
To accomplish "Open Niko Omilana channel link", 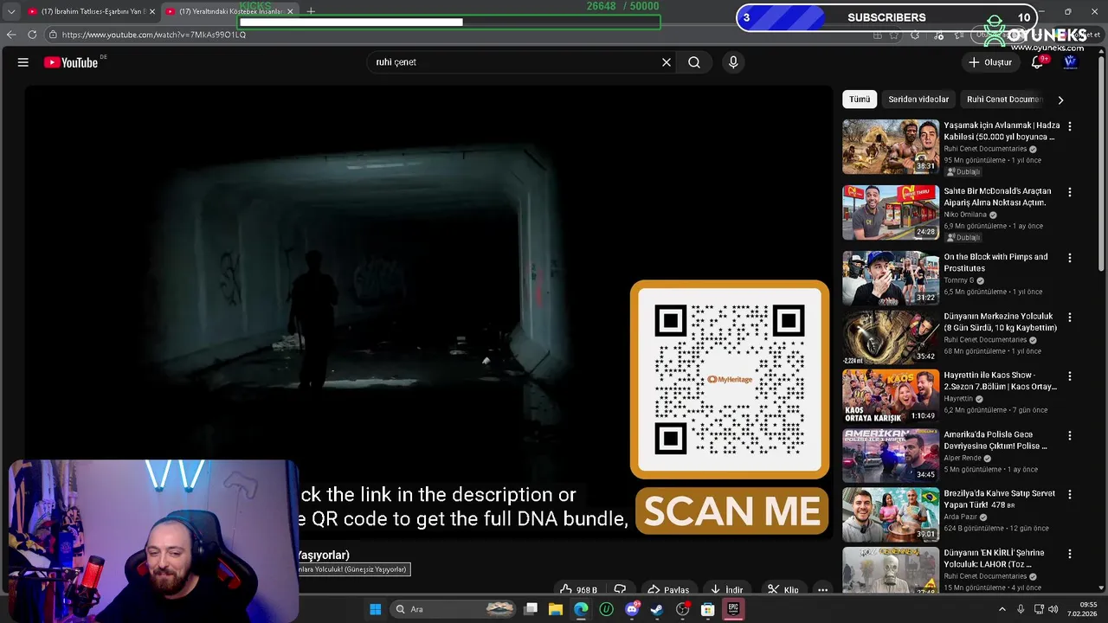I will tap(965, 215).
